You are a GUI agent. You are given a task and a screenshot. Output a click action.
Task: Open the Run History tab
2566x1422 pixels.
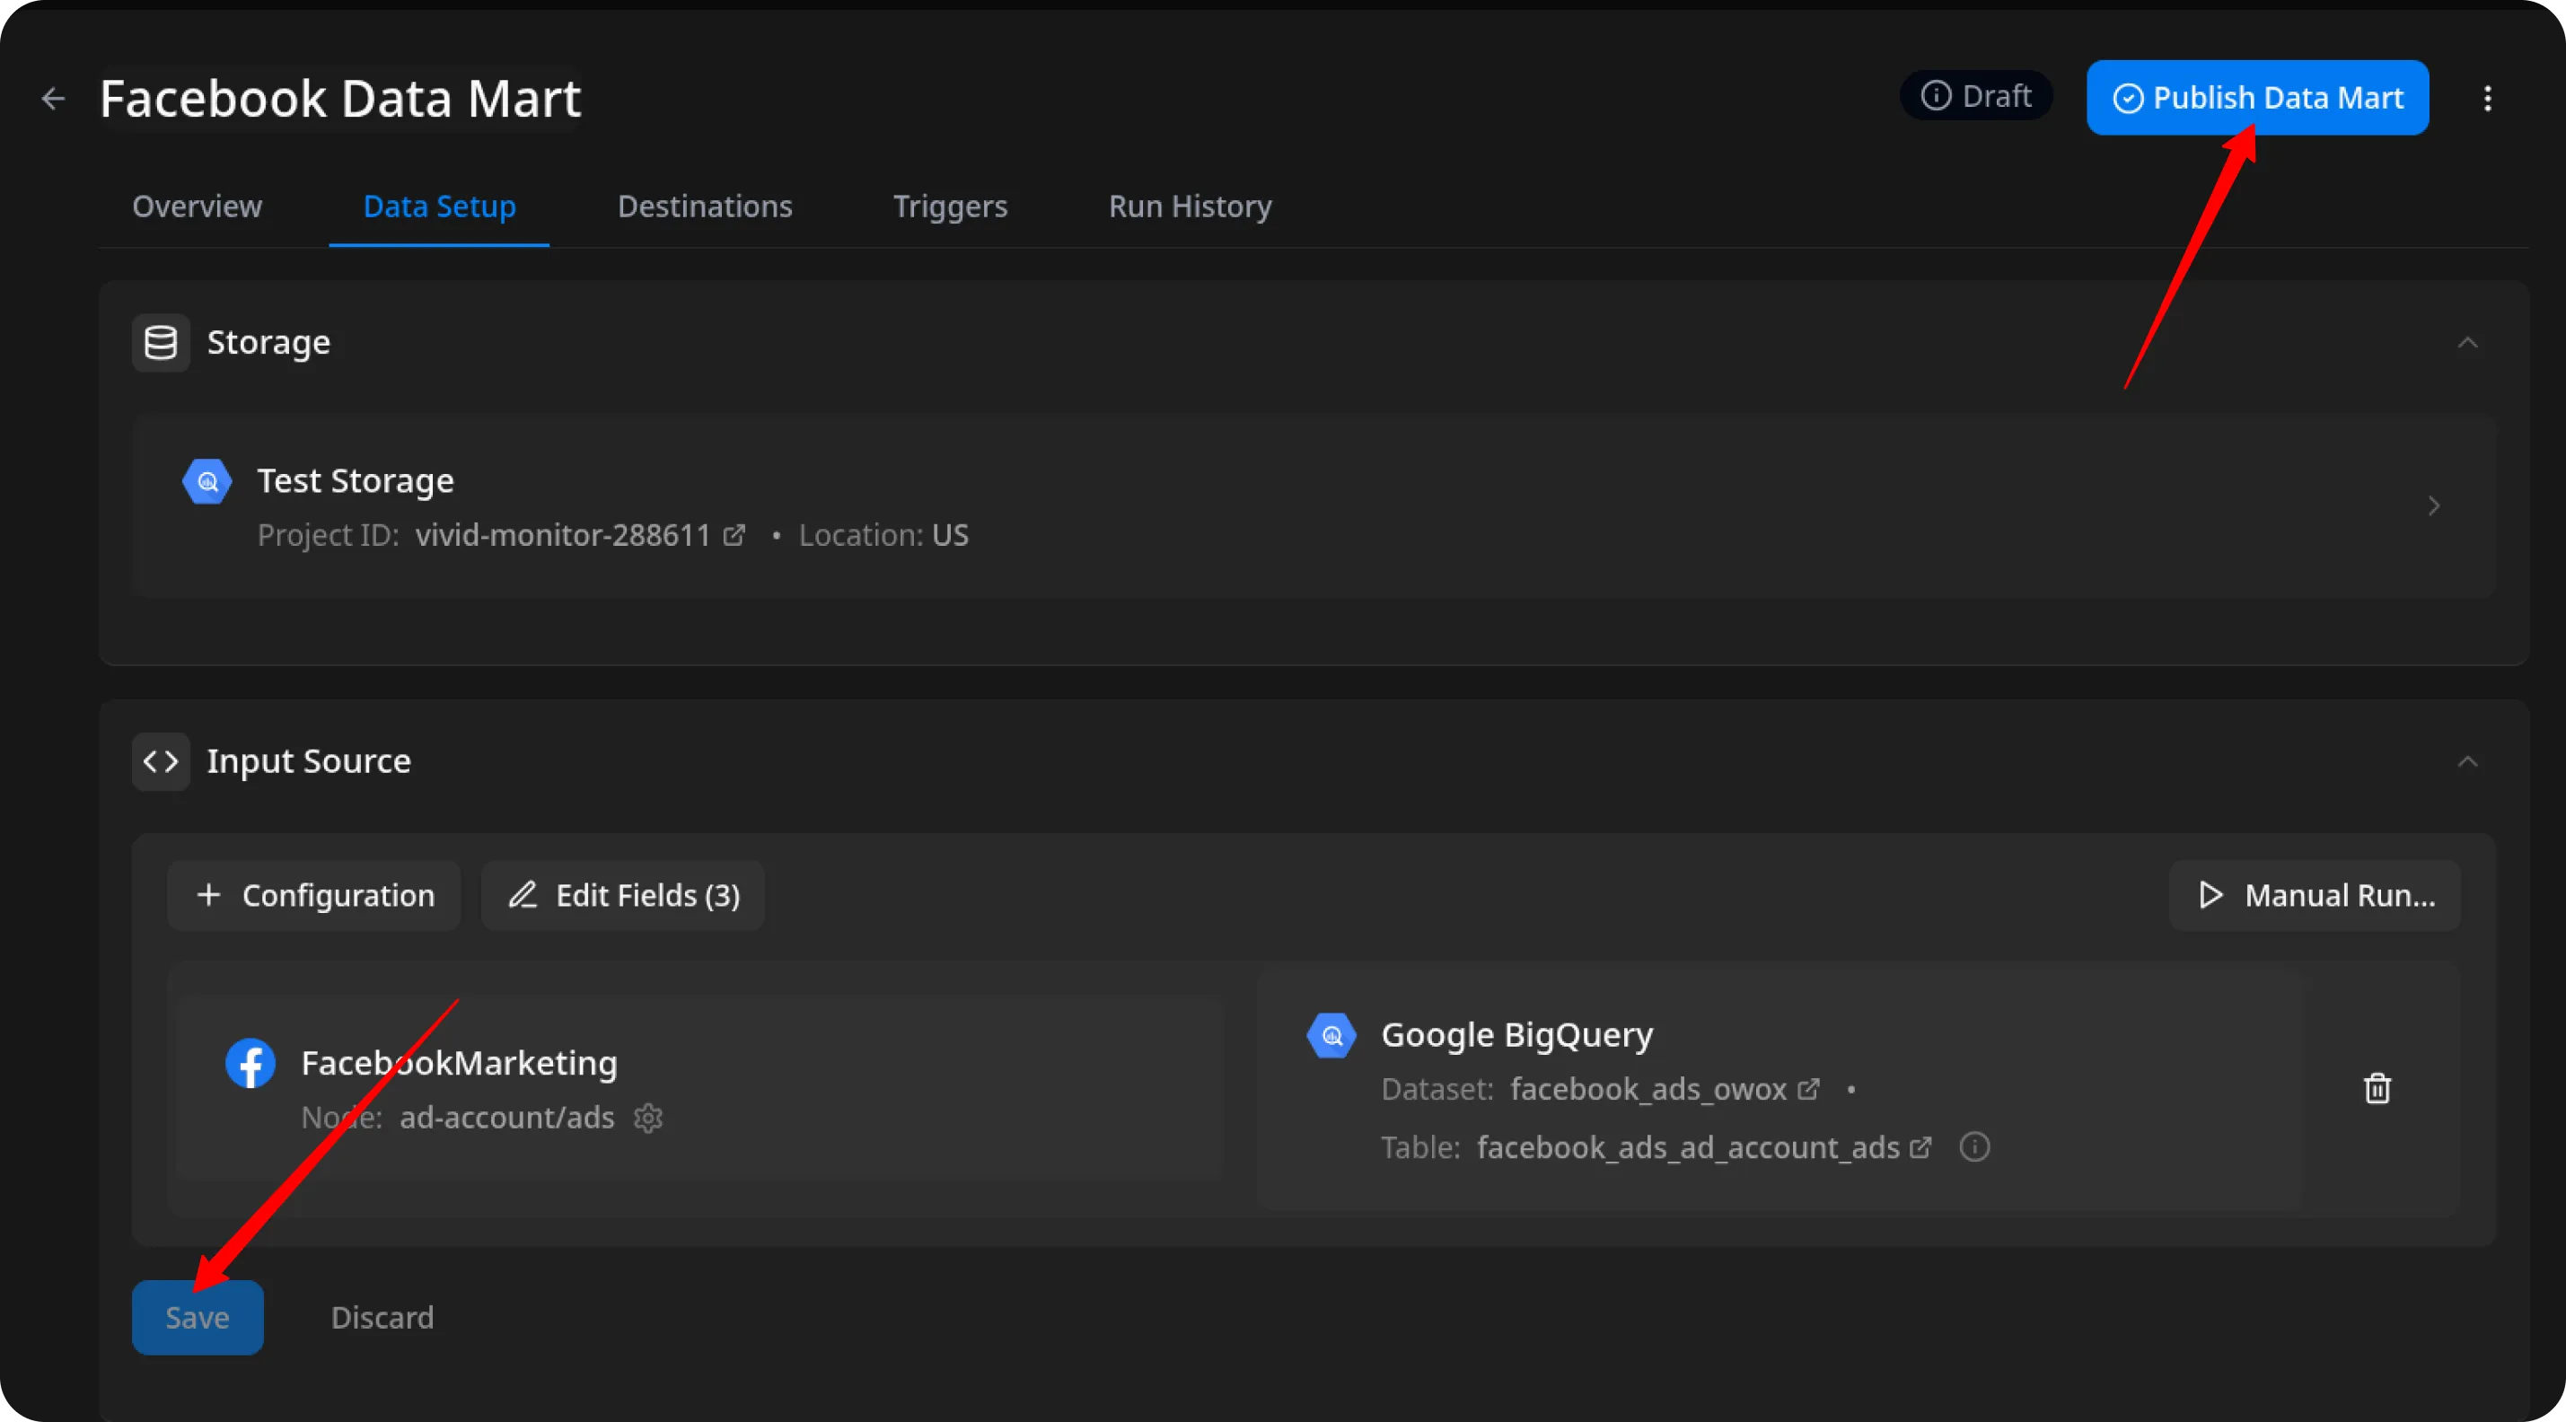click(x=1190, y=206)
